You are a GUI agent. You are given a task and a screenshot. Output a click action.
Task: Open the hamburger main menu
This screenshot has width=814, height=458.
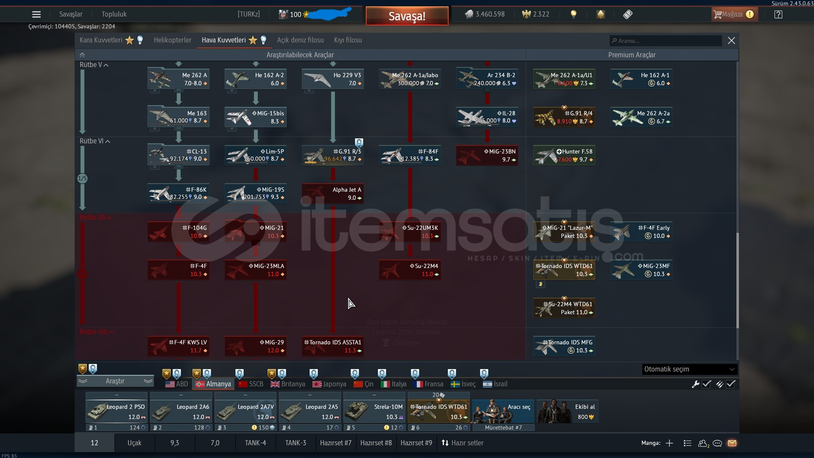point(36,14)
